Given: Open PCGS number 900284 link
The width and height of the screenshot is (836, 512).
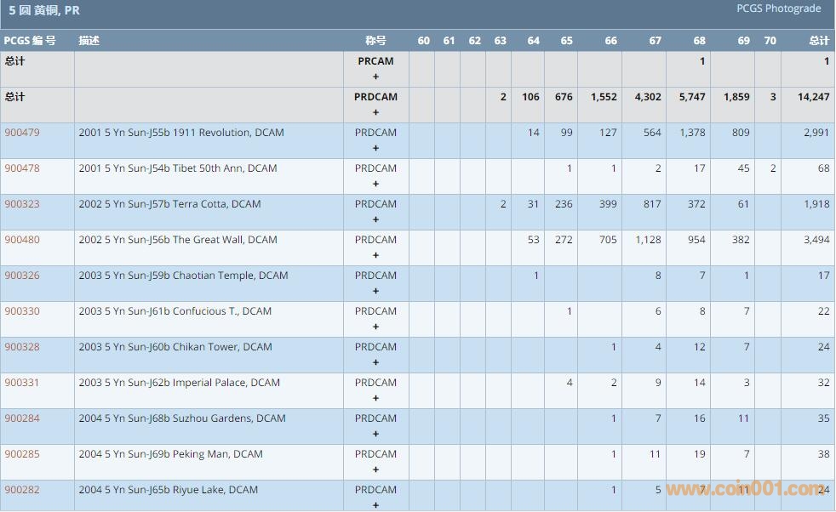Looking at the screenshot, I should click(x=22, y=418).
